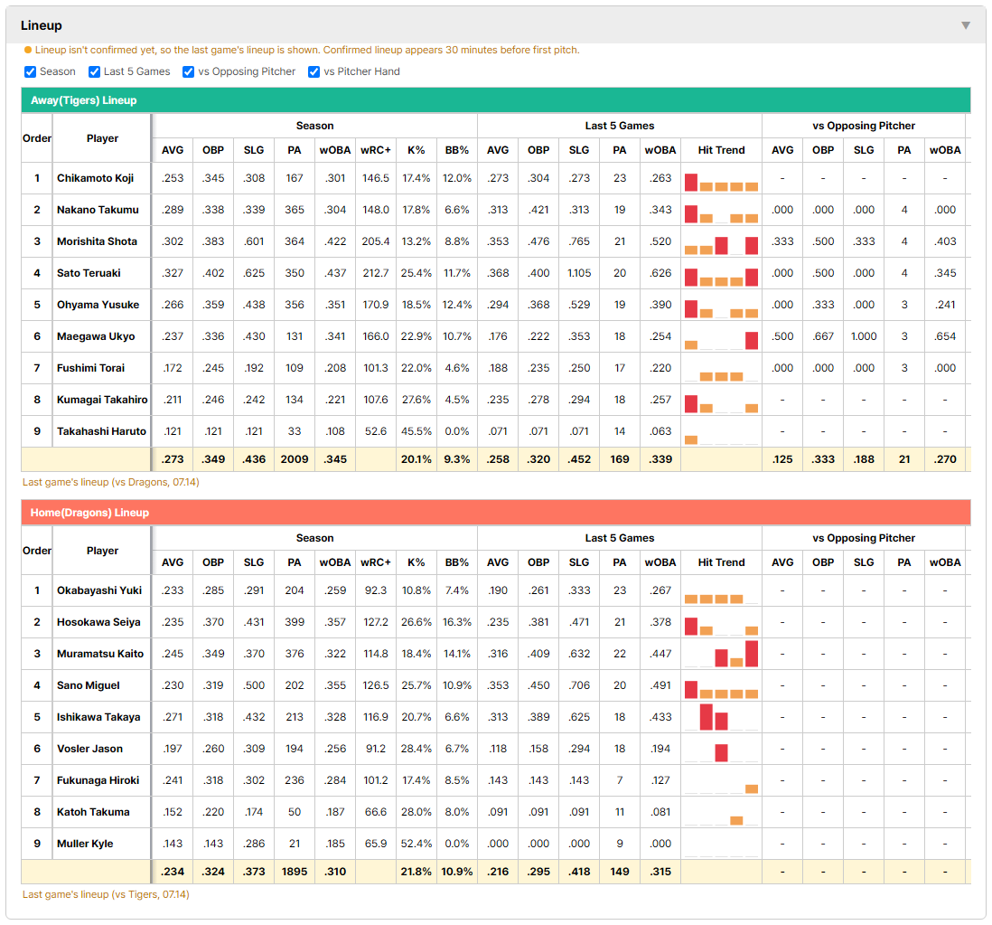Viewport: 992px width, 925px height.
Task: Click Maegawa Ukyo's hit trend chart
Action: click(721, 339)
